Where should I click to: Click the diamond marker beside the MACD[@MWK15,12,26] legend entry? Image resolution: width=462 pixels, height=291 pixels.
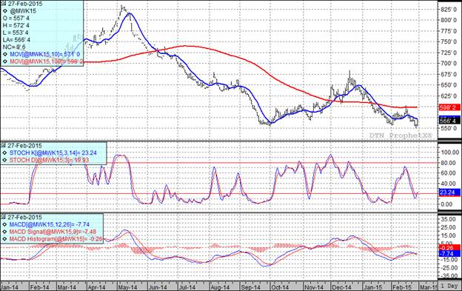click(x=5, y=224)
